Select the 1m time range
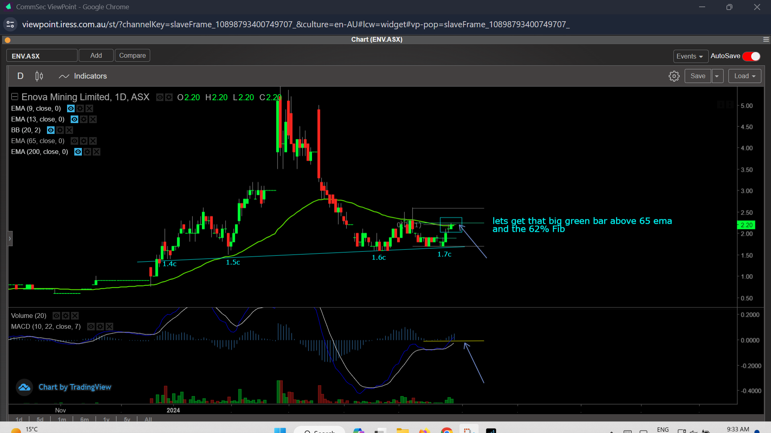Viewport: 771px width, 433px height. [62, 419]
